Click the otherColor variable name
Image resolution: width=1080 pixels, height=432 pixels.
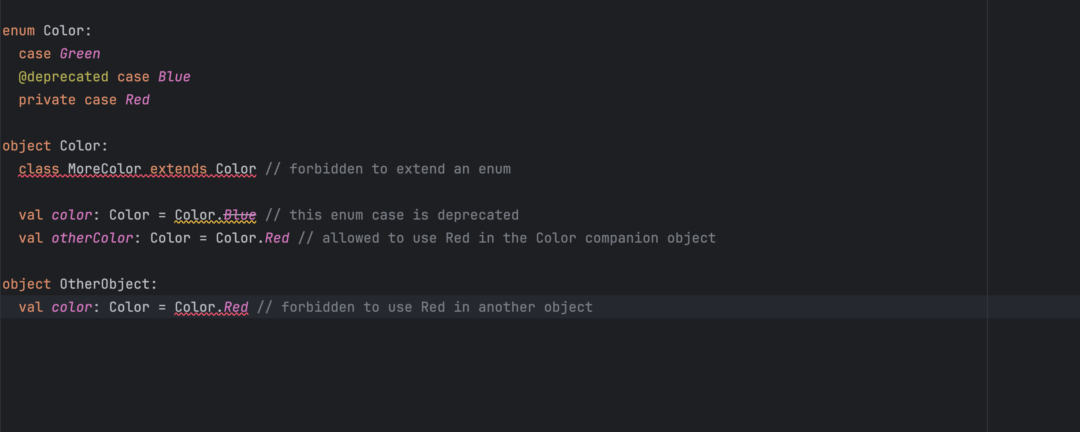point(92,238)
